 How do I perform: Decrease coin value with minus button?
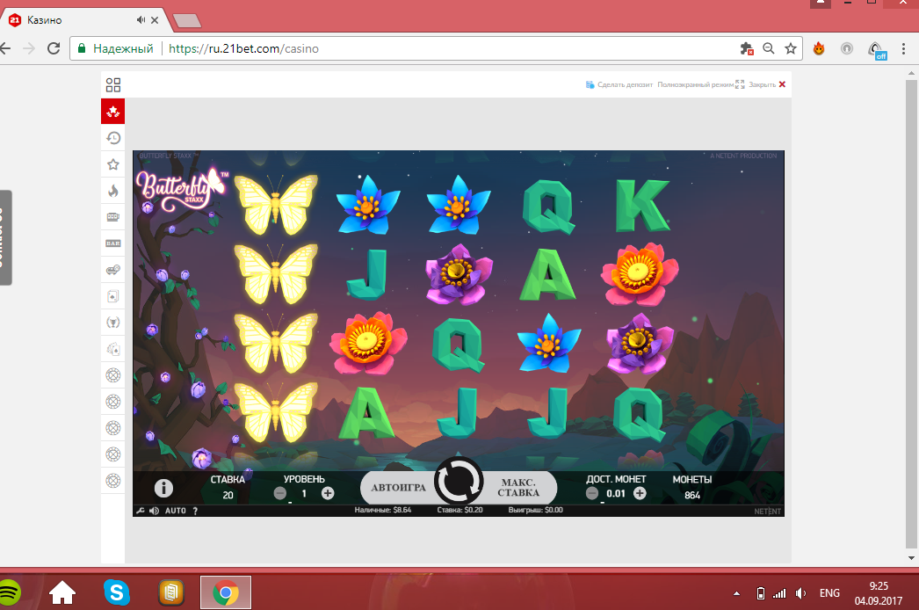[x=592, y=494]
